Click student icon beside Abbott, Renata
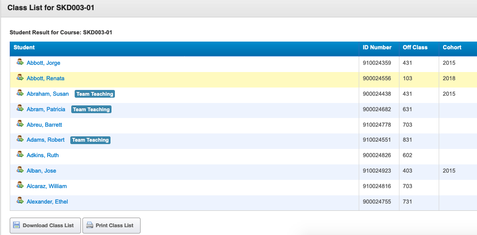 click(x=20, y=77)
